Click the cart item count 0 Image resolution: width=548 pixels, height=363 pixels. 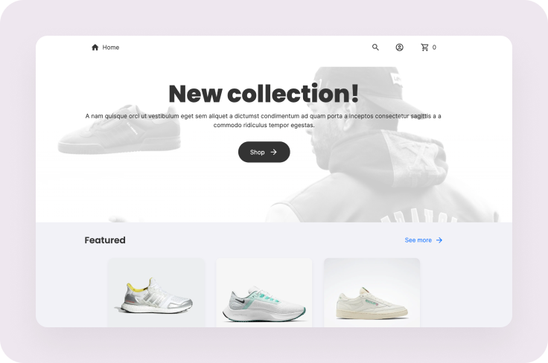(434, 47)
